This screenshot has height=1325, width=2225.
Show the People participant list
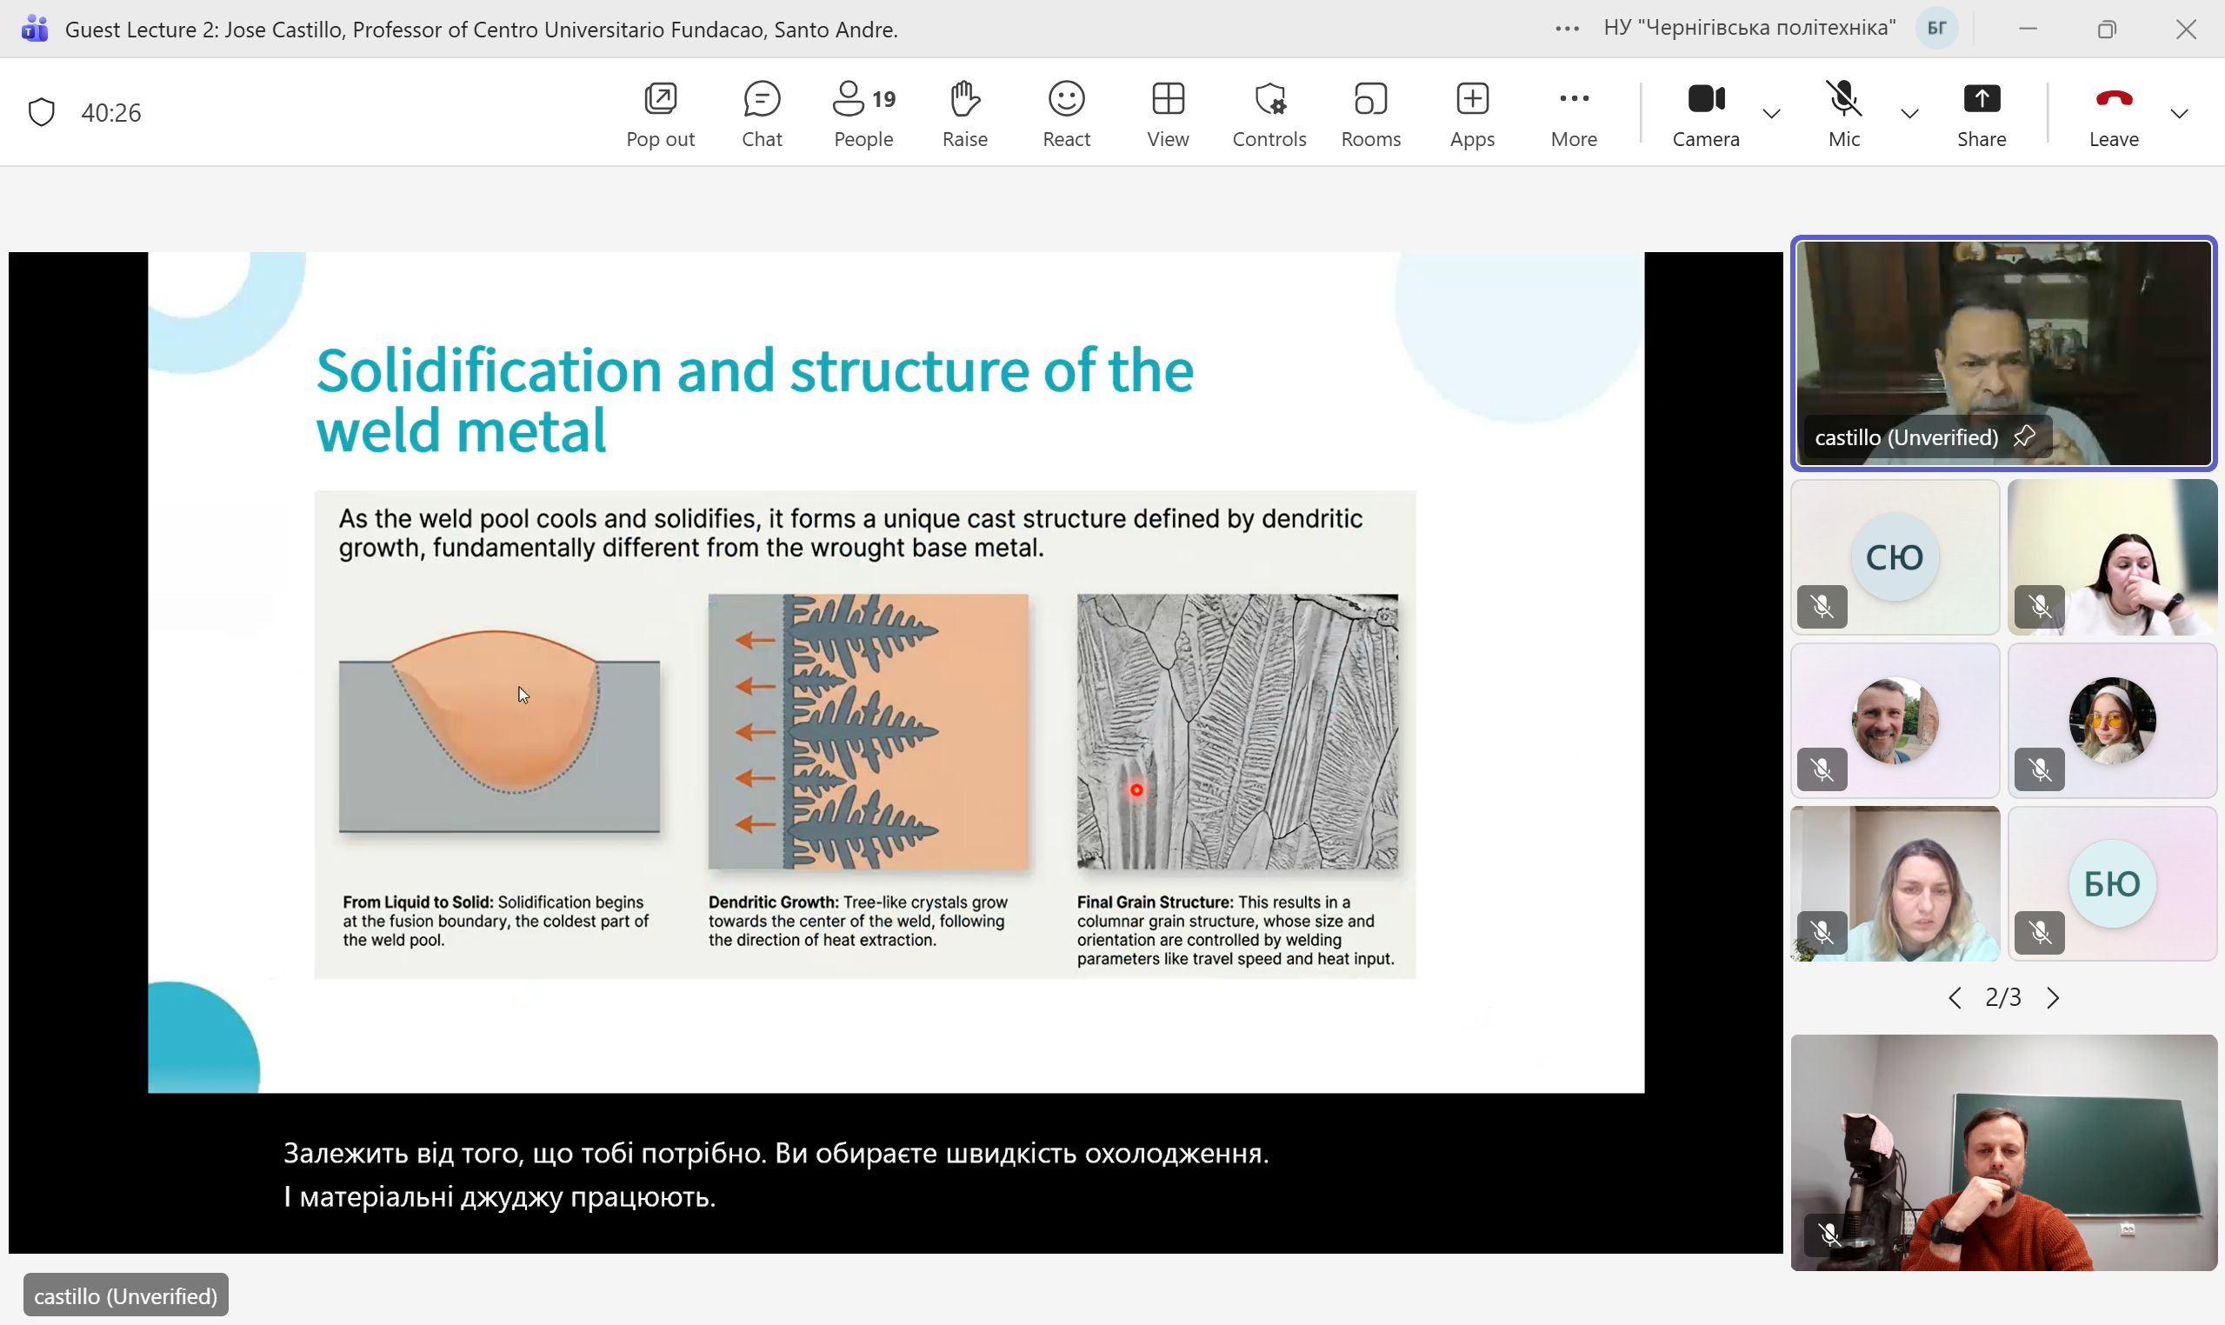click(863, 113)
